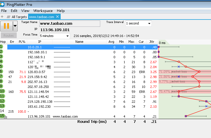Expand the Focus Time dropdown
Viewport: 211px width, 138px height.
tap(67, 36)
